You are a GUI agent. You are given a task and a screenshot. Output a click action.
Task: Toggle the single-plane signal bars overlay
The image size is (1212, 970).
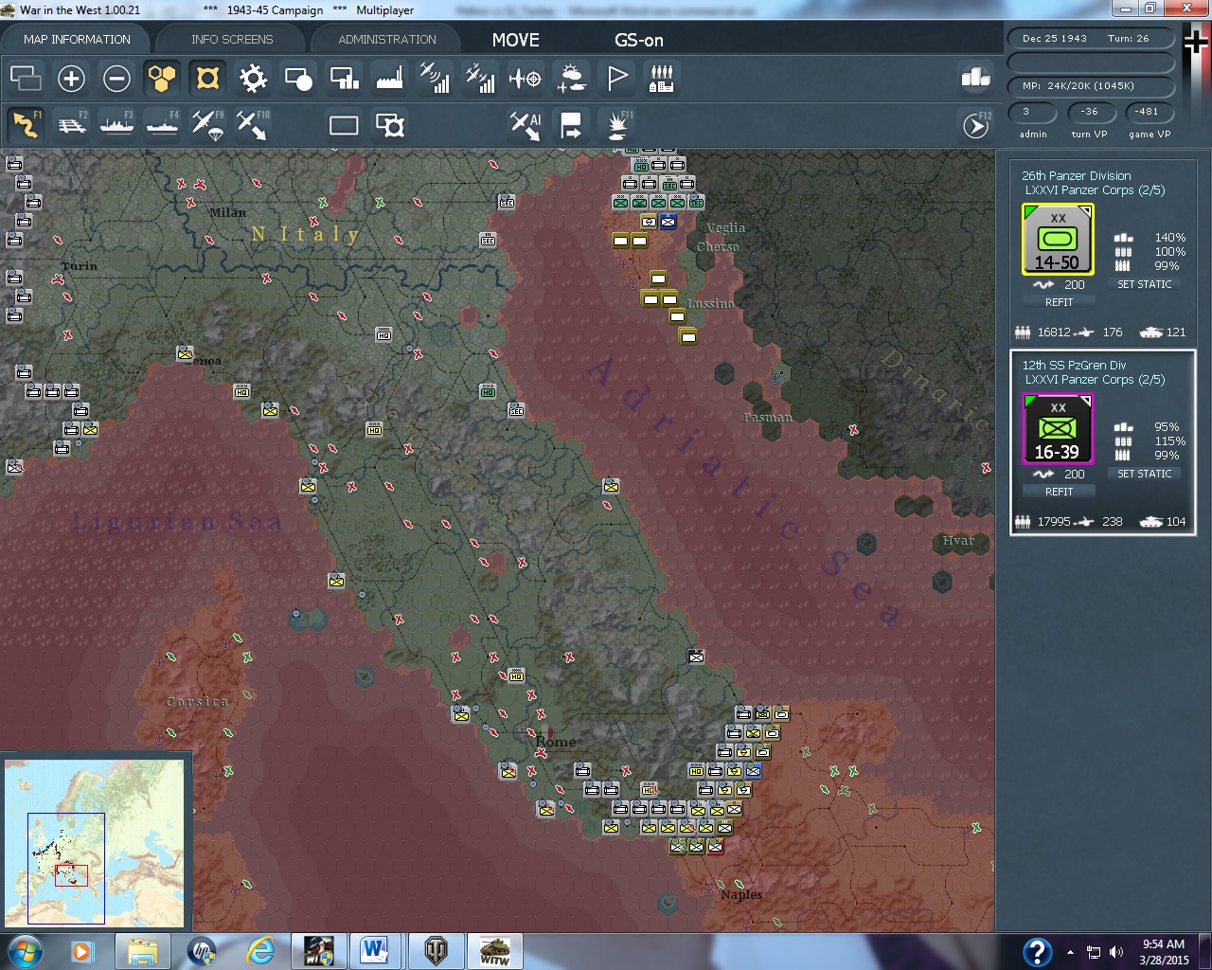(435, 78)
